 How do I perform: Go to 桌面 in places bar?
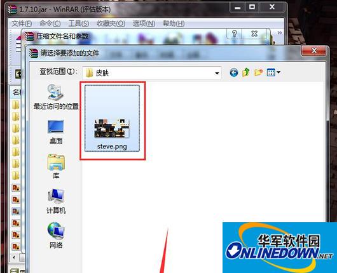[x=56, y=132]
